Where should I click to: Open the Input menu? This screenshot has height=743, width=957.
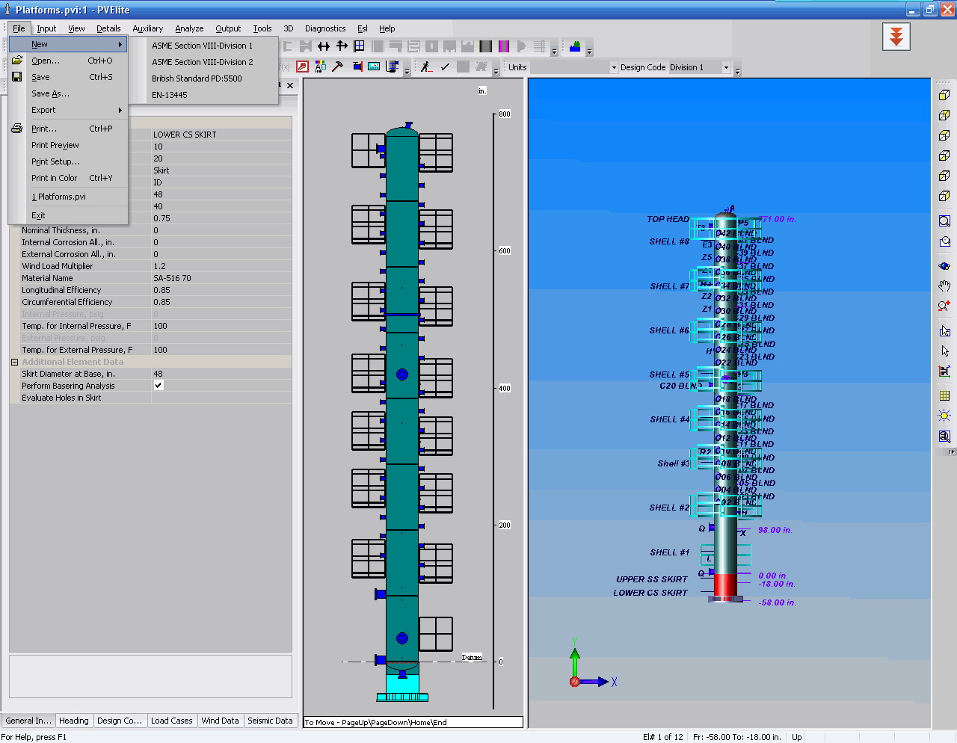(x=46, y=28)
